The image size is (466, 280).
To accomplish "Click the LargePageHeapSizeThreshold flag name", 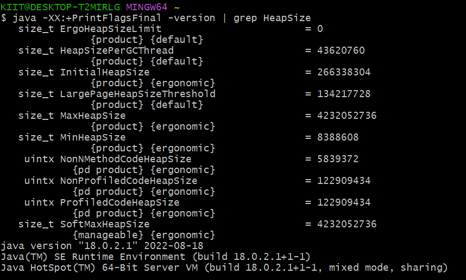I will click(x=137, y=94).
